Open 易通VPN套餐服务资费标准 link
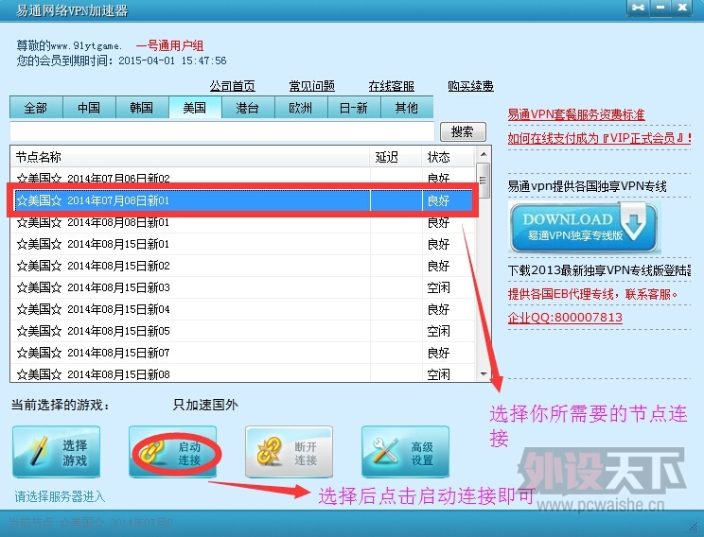This screenshot has width=704, height=537. (x=576, y=114)
